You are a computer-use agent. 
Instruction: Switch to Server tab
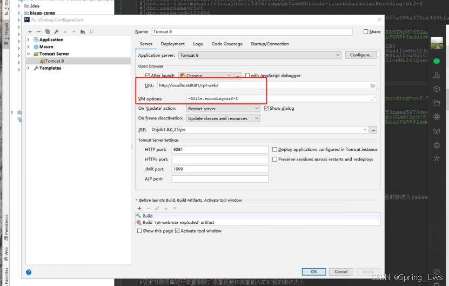(146, 44)
